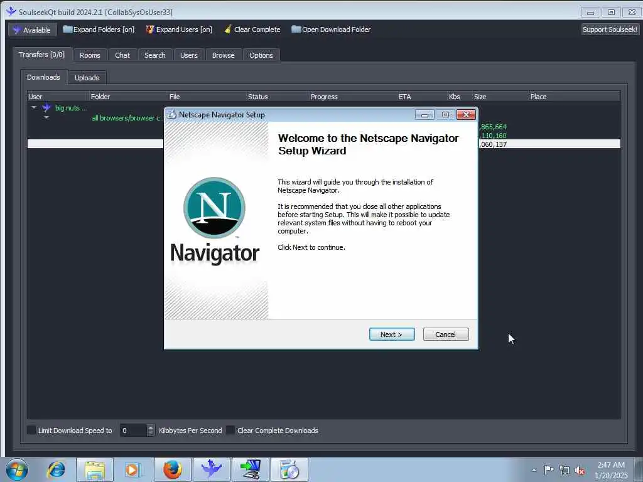643x482 pixels.
Task: Open the Rooms tab
Action: [90, 55]
